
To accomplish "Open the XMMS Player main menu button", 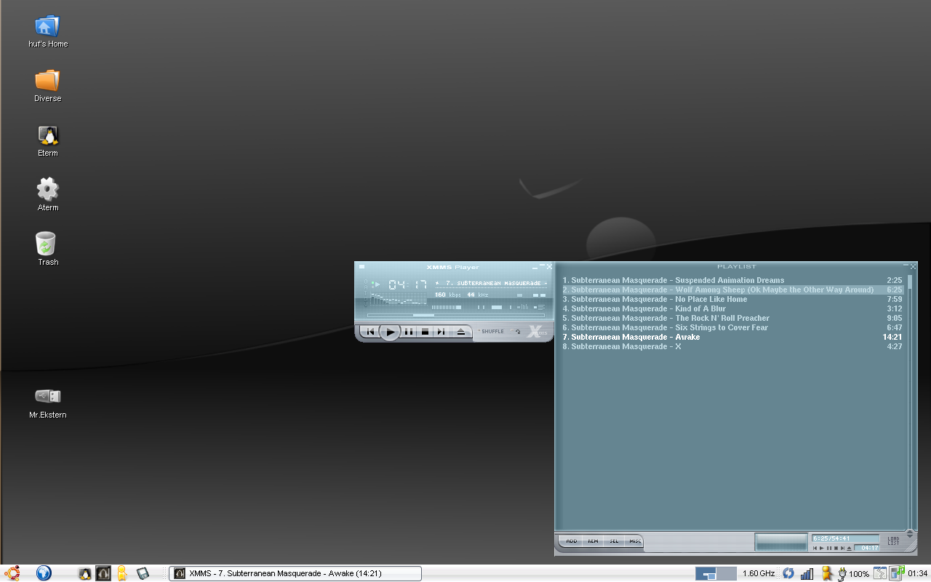I will tap(361, 266).
